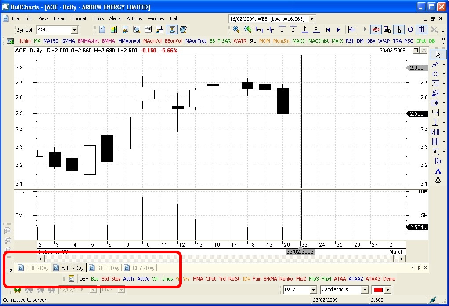The height and width of the screenshot is (306, 449).
Task: Apply the Ichim indicator
Action: pos(25,41)
